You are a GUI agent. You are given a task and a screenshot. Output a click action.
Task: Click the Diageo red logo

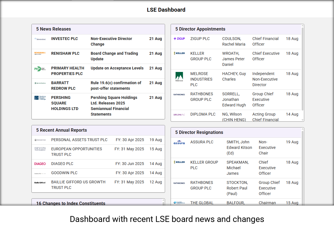[40, 164]
